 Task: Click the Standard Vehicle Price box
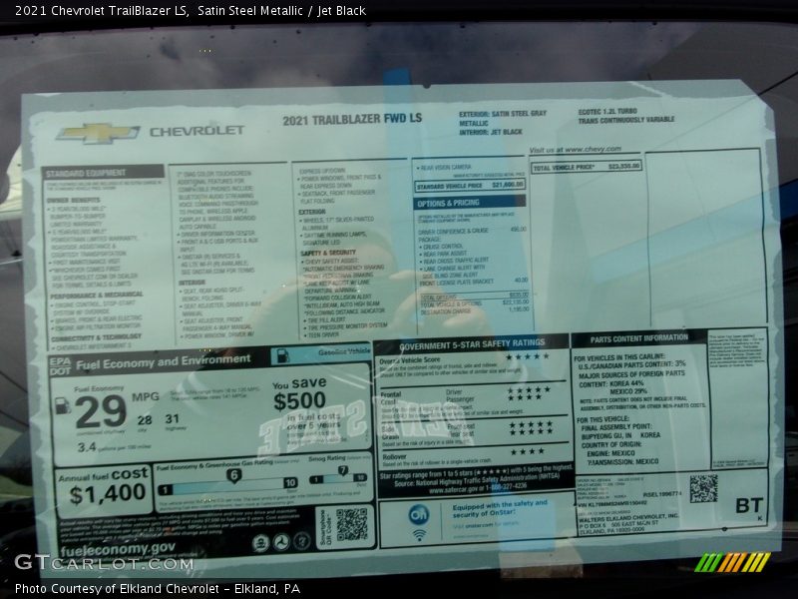click(x=469, y=185)
